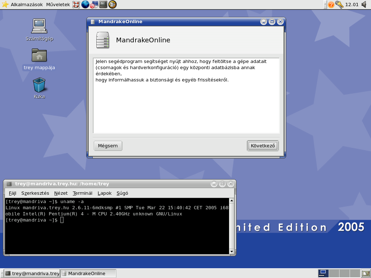Click the MandrakeOnline server icon in dialog
Screen dimensions: 371x278
pos(103,40)
